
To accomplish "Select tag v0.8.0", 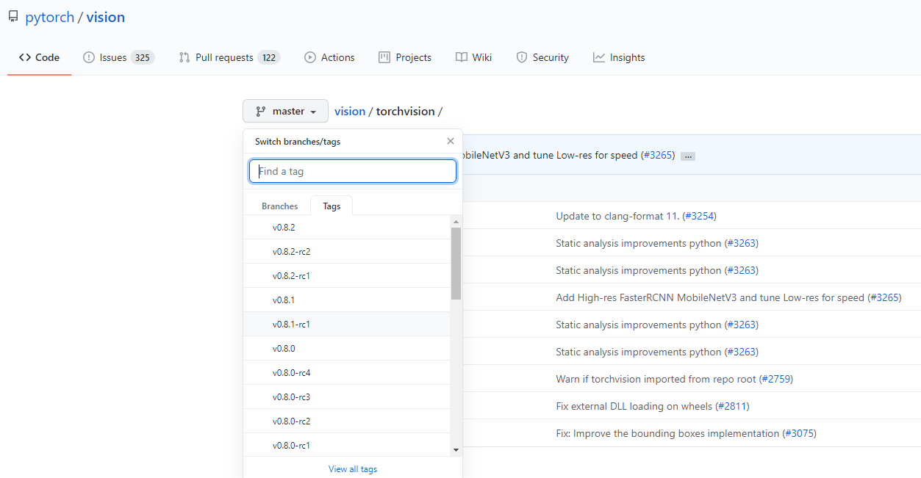I will pos(346,349).
